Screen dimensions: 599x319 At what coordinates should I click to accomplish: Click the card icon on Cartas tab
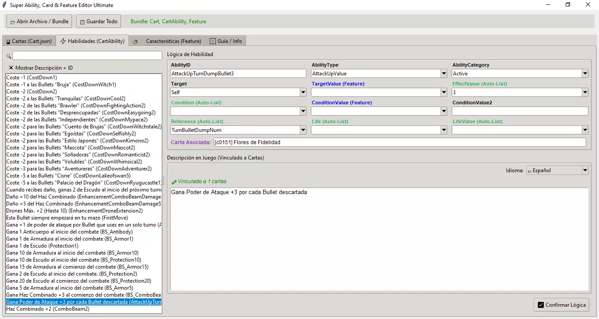[8, 42]
